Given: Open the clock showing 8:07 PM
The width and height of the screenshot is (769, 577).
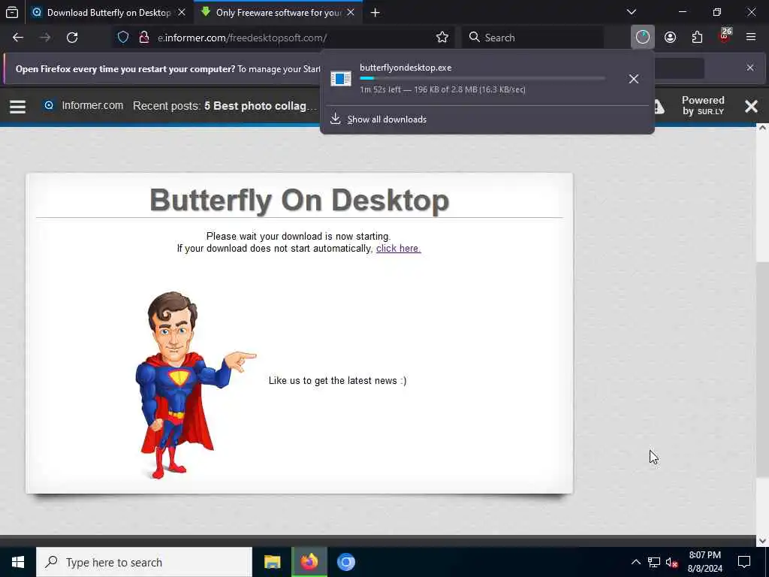Looking at the screenshot, I should click(x=704, y=562).
